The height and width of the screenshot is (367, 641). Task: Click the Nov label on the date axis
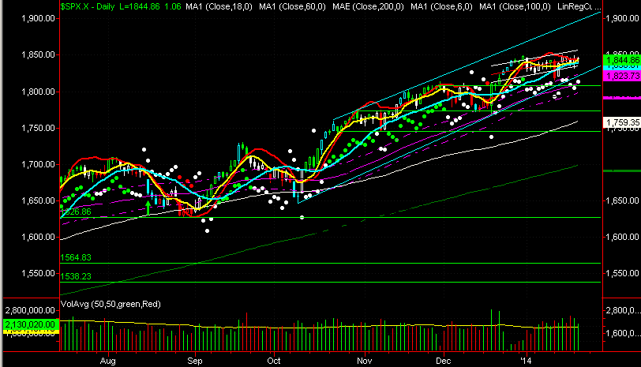coord(364,361)
